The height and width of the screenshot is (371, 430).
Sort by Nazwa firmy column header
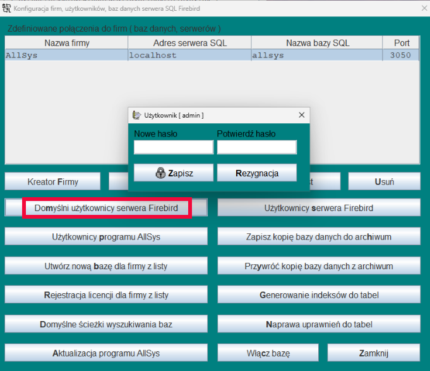(x=67, y=43)
